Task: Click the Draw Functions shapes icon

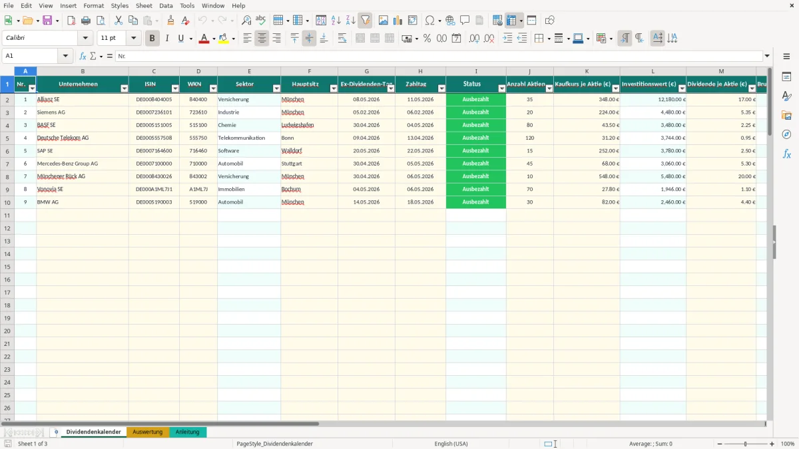Action: coord(549,21)
